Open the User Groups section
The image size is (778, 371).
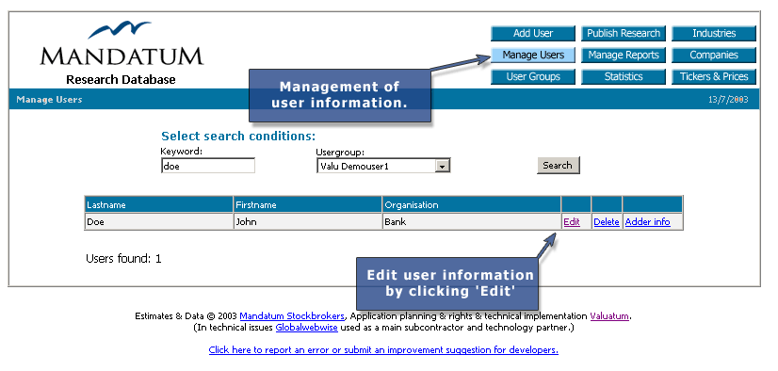pos(533,77)
